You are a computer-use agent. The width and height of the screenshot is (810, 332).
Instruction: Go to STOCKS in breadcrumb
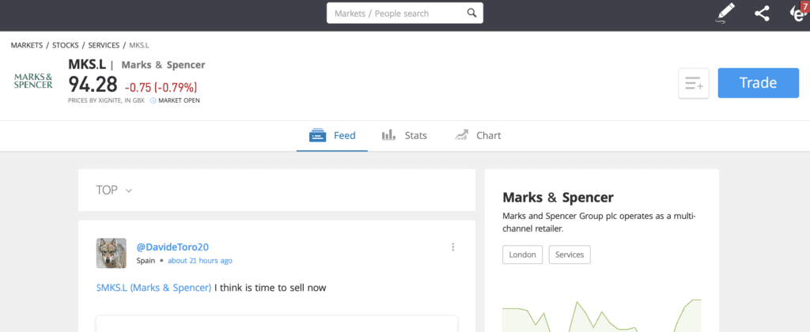pyautogui.click(x=65, y=45)
